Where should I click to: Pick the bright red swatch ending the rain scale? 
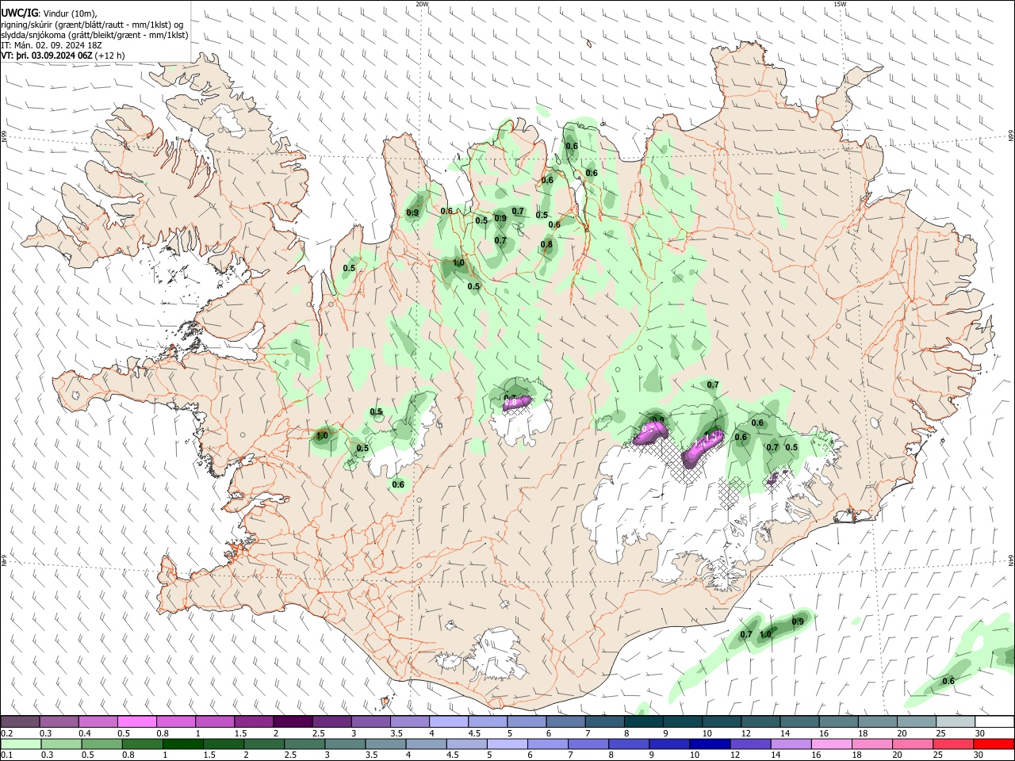[994, 744]
